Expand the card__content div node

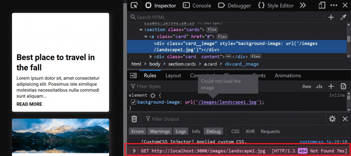[151, 56]
